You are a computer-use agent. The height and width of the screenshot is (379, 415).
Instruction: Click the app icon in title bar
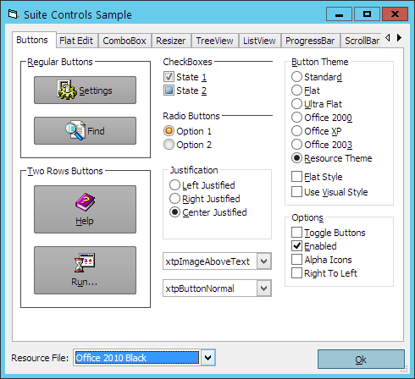pos(13,14)
